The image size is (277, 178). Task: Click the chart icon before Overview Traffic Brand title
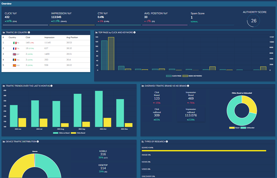[x=143, y=86]
